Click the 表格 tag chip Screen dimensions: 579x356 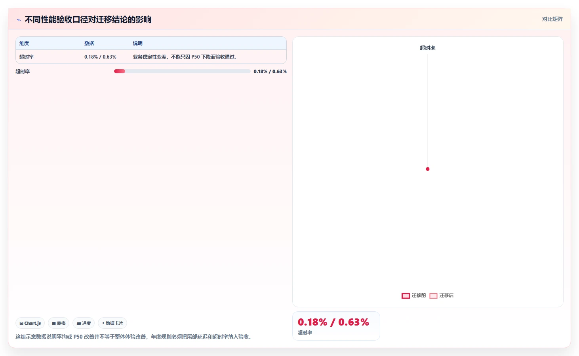click(x=59, y=323)
